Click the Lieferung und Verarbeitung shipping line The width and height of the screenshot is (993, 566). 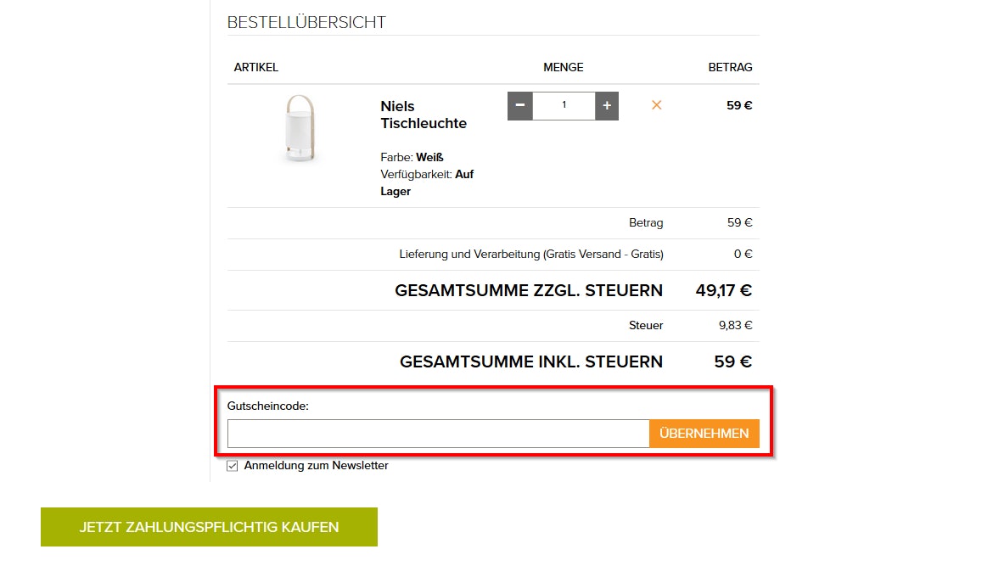[x=531, y=255]
